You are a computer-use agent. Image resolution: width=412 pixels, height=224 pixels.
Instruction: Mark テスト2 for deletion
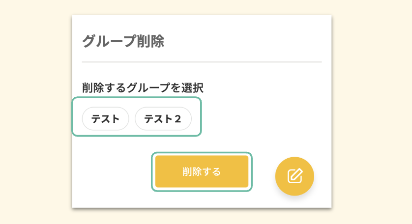[163, 119]
